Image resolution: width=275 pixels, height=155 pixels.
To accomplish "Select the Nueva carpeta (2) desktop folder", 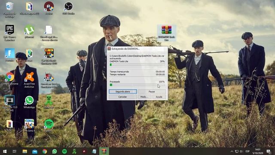I will pyautogui.click(x=29, y=8).
